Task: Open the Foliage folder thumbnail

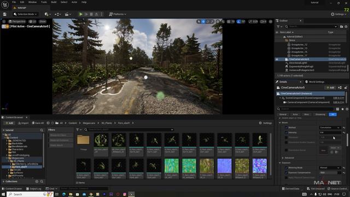Action: (x=83, y=141)
